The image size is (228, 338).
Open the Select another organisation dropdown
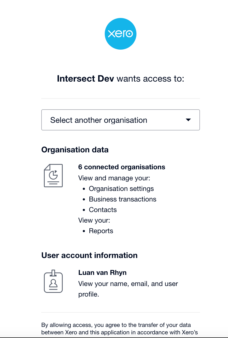[x=121, y=120]
